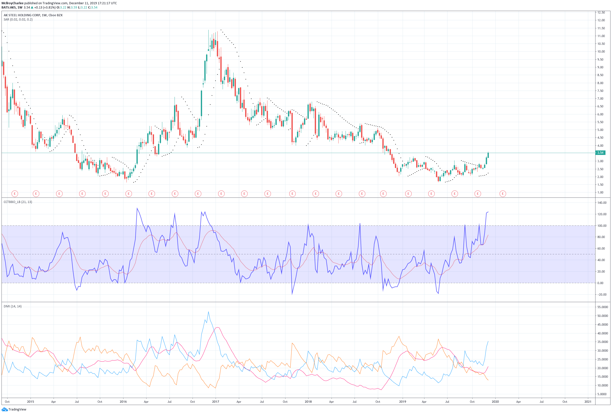
Task: Open the earnings marker just after the 2019 label
Action: [408, 194]
